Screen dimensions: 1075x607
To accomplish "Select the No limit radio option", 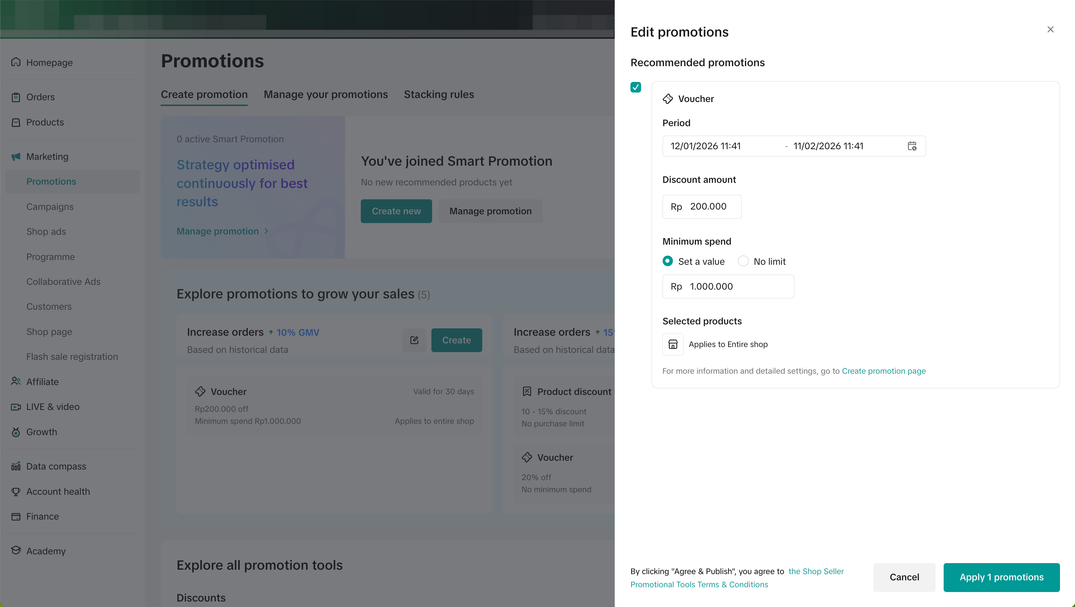I will pyautogui.click(x=743, y=261).
